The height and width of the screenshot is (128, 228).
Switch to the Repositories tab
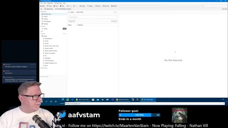pos(48,9)
